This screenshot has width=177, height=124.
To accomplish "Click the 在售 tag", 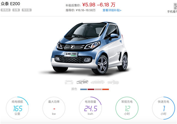I will tap(16, 10).
